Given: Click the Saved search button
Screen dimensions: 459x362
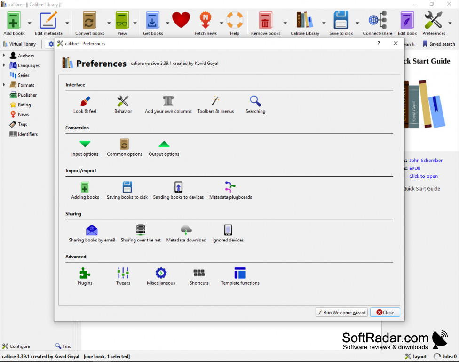Looking at the screenshot, I should 438,44.
